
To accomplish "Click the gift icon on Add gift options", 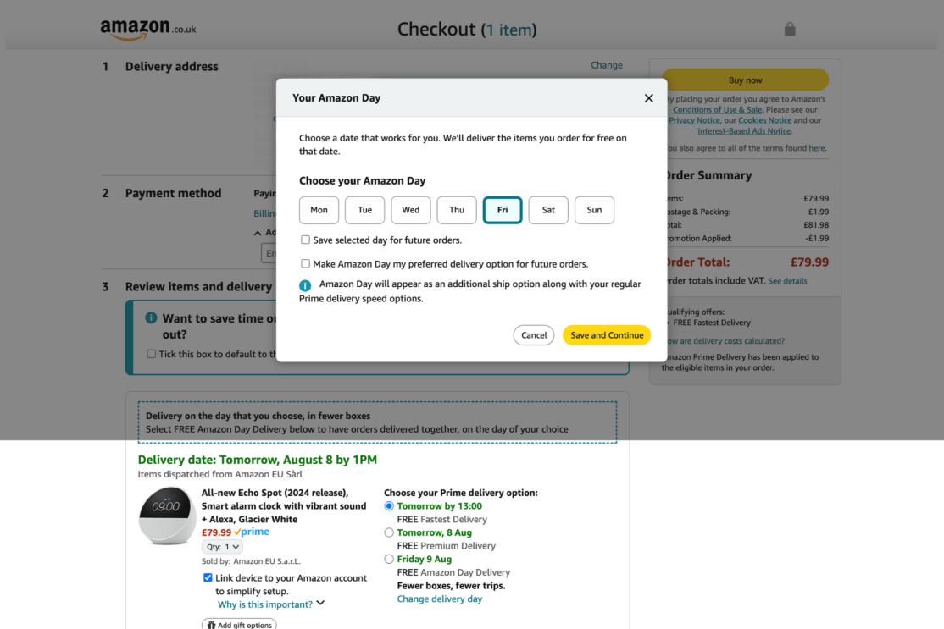I will click(210, 624).
